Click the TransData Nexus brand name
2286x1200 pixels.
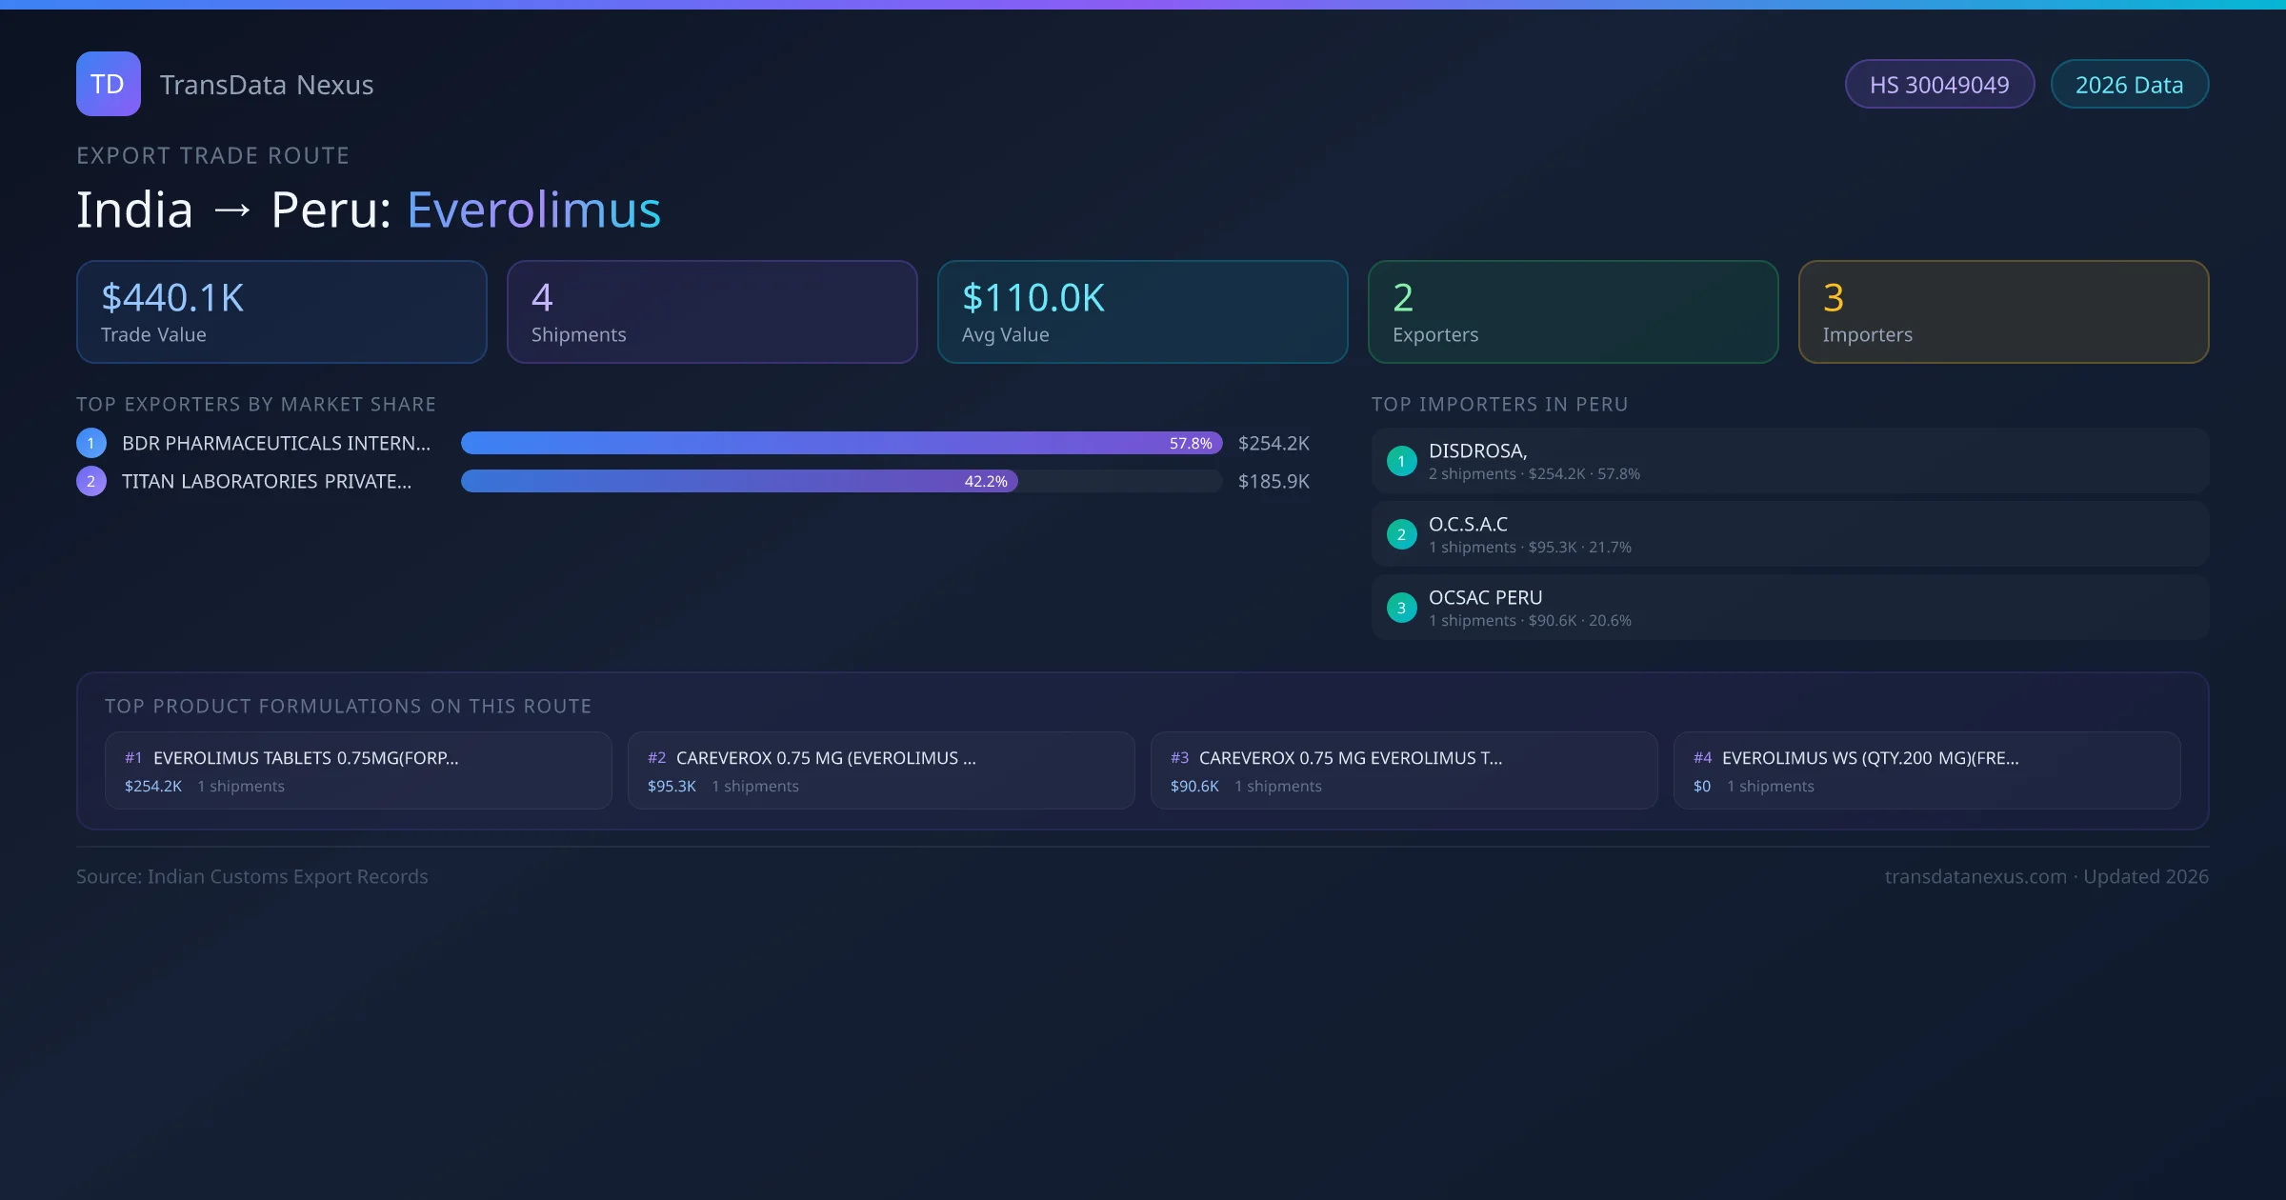coord(267,85)
